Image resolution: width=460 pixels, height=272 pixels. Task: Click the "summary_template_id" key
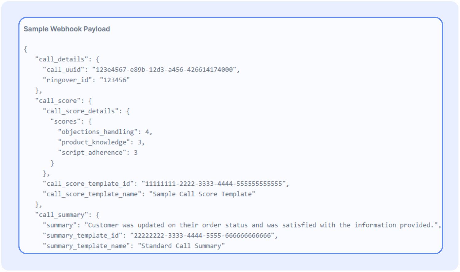84,235
